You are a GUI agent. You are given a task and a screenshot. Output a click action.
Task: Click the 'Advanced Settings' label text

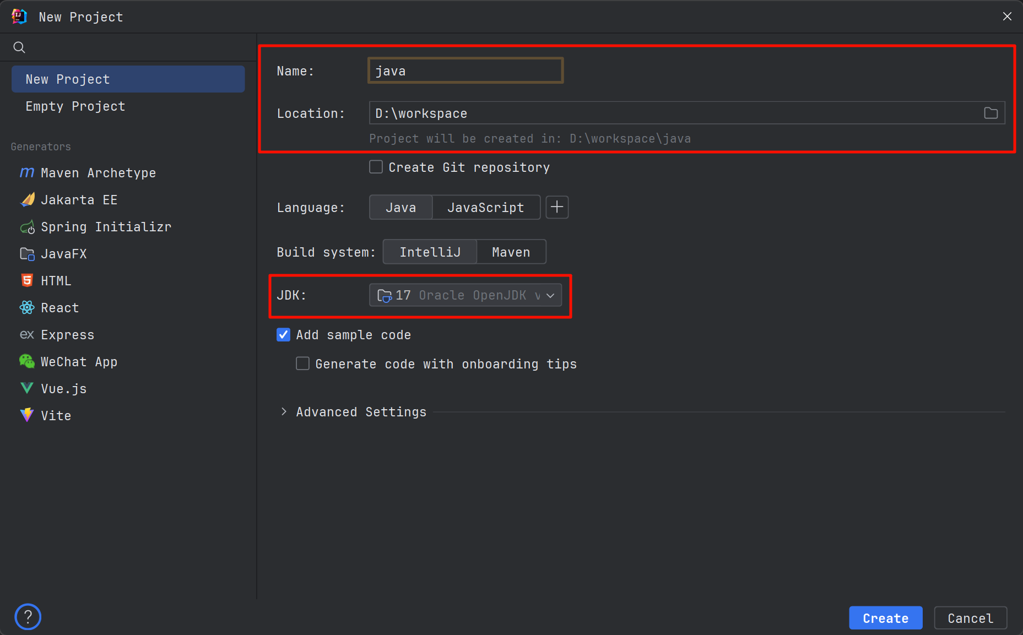(x=361, y=412)
